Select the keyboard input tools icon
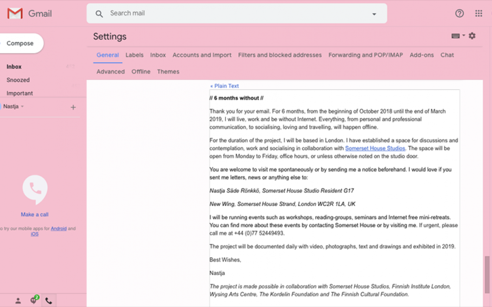 coord(456,36)
